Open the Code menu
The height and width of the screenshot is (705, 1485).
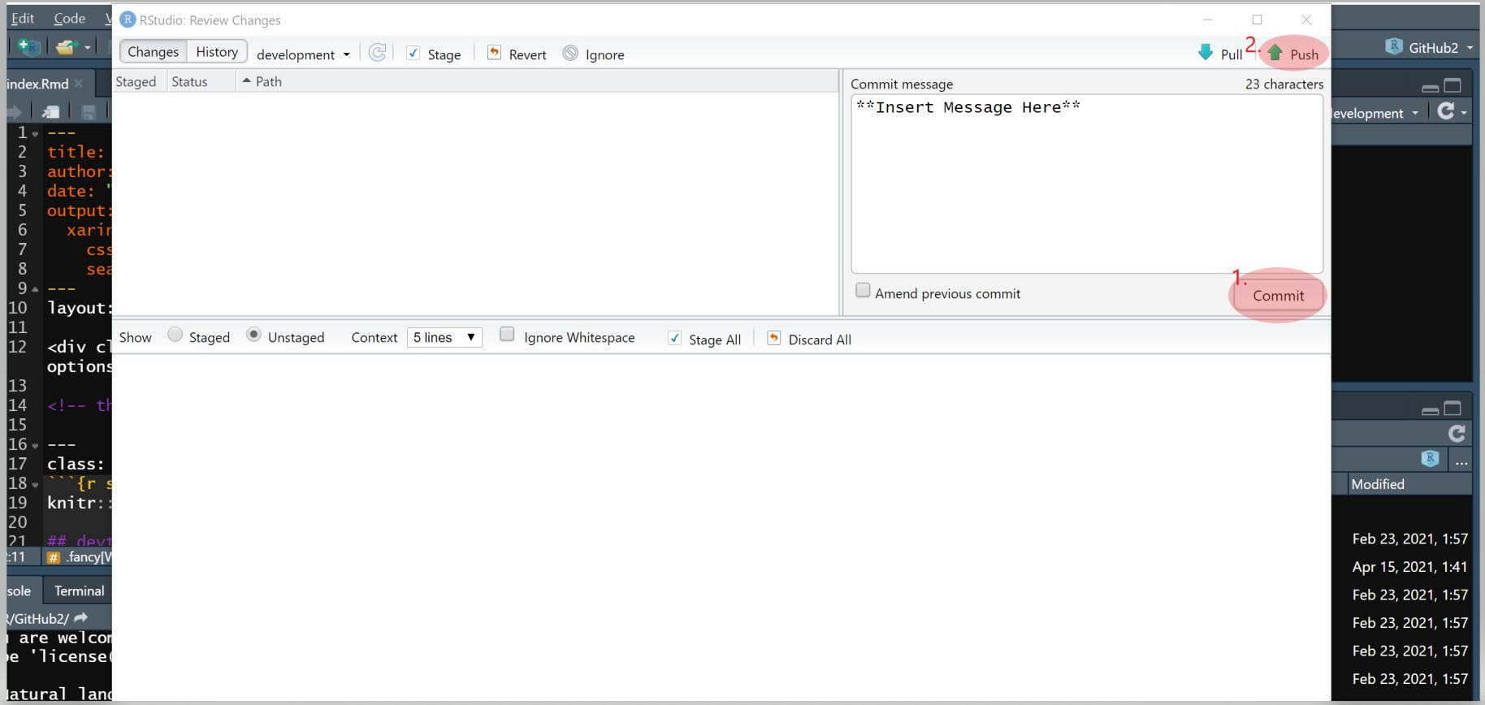point(69,18)
